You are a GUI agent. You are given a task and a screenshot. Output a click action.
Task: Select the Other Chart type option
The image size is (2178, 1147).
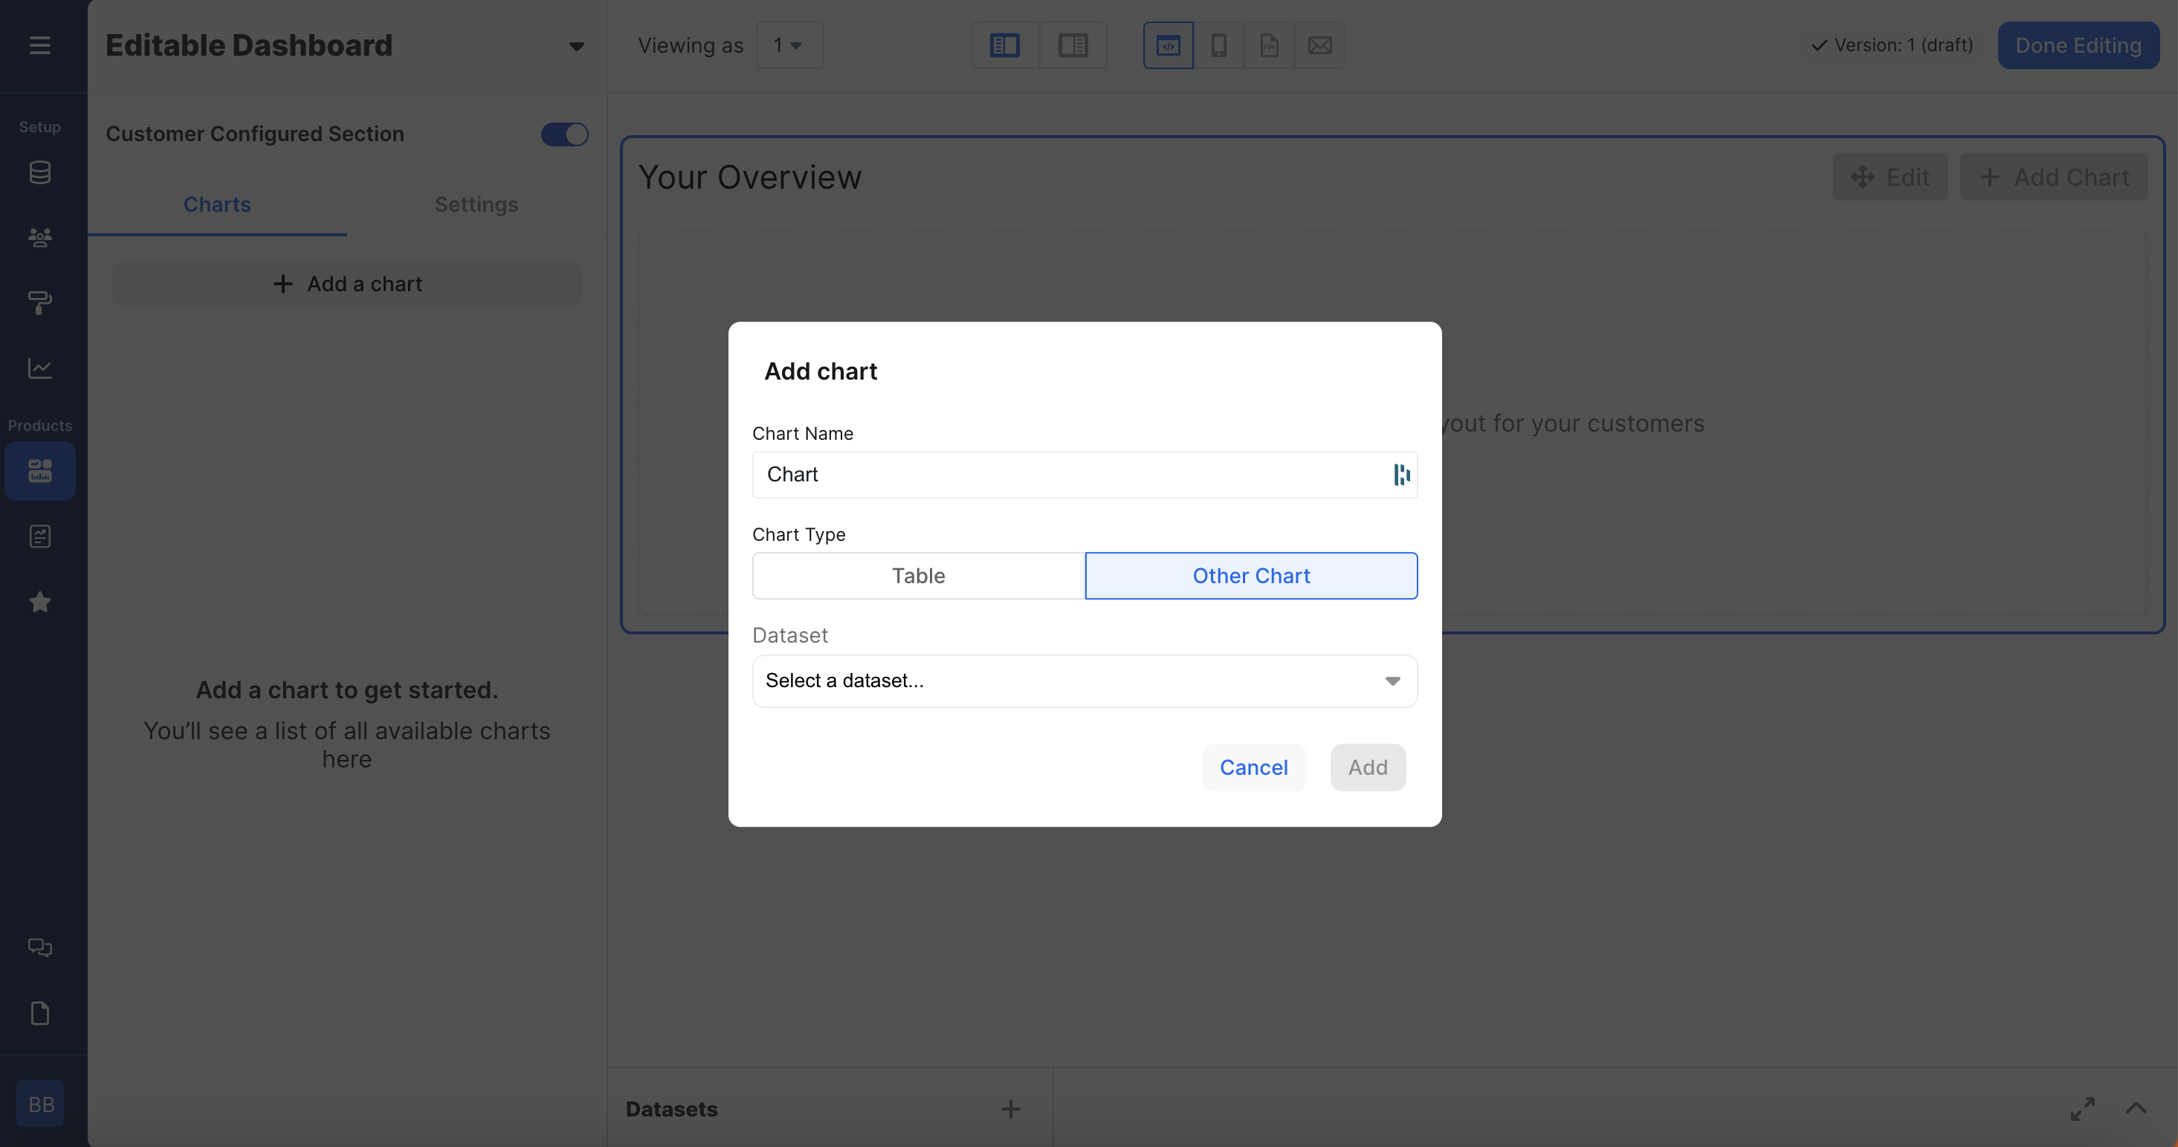(x=1250, y=576)
